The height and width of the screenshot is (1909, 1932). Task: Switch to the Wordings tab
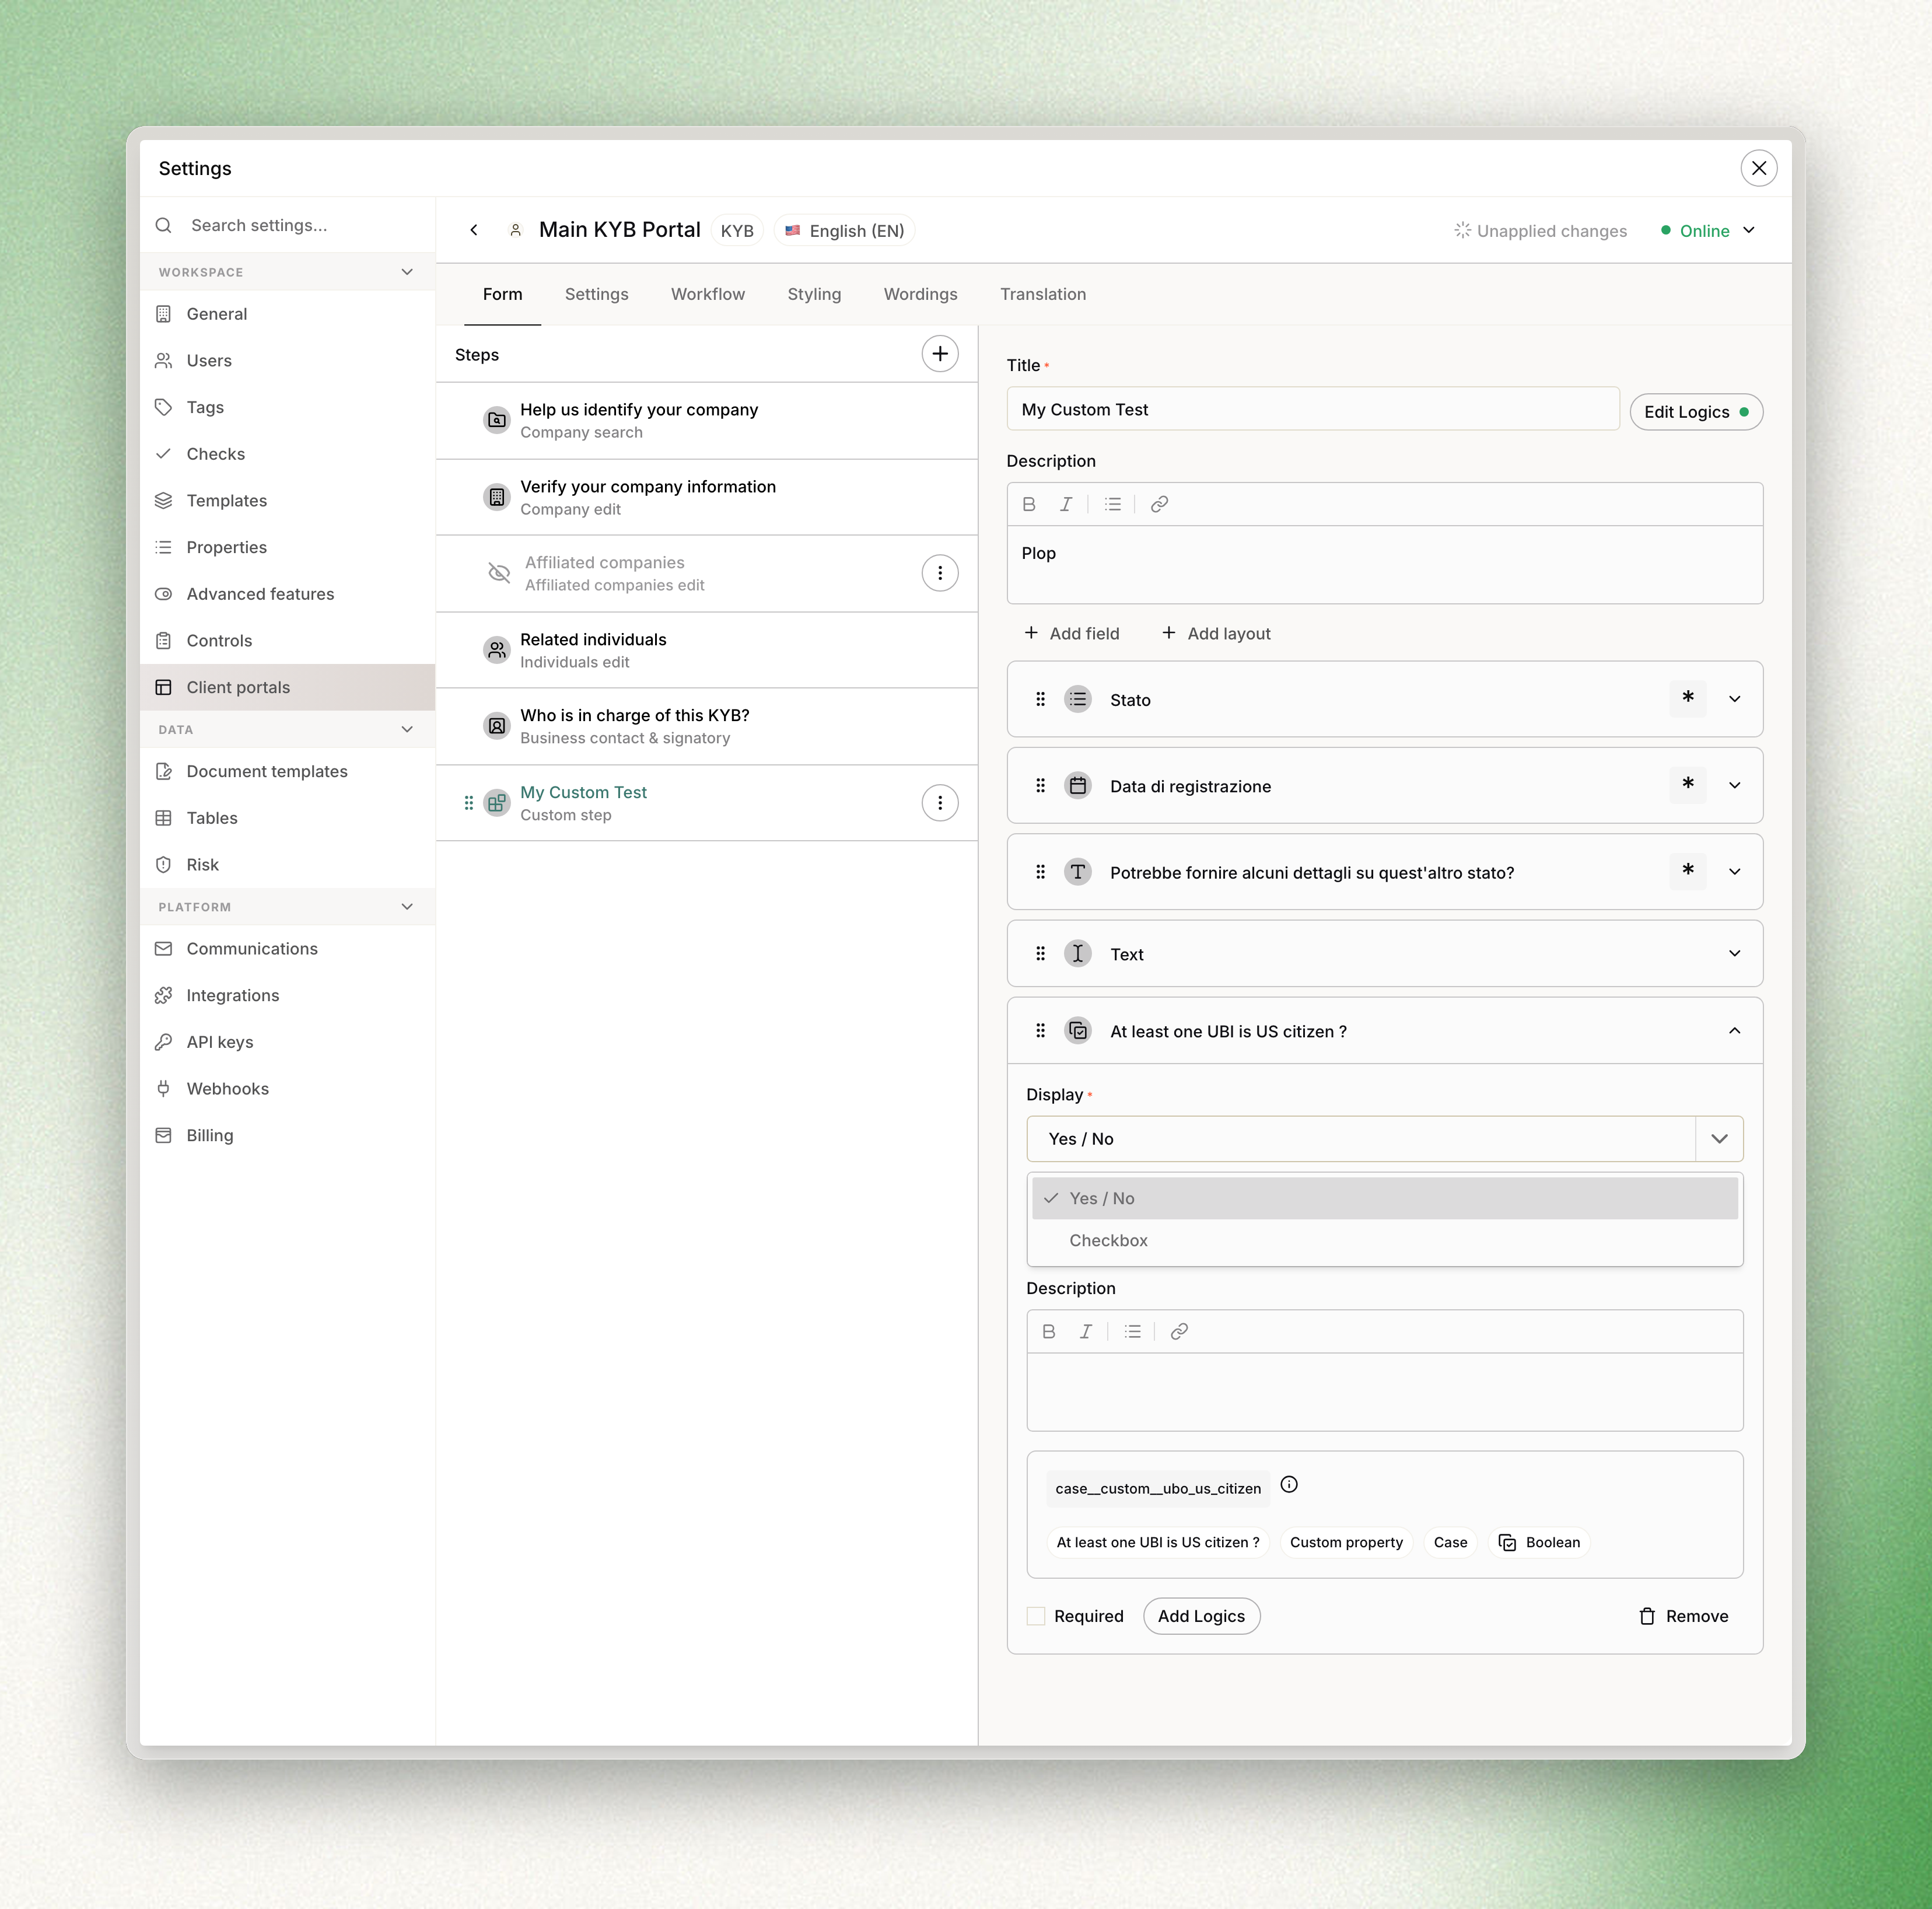(920, 294)
